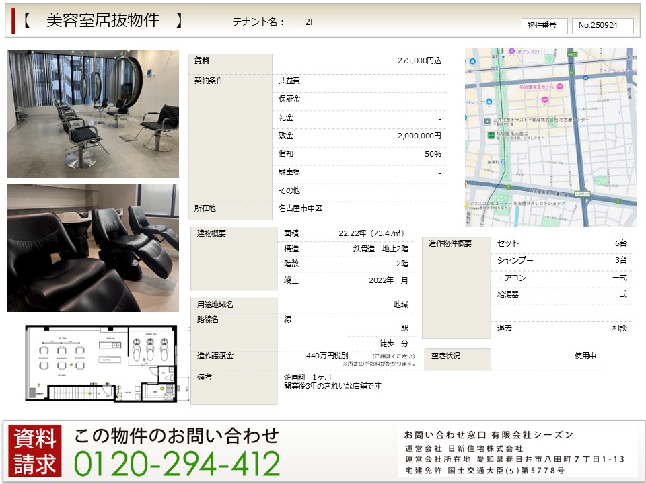Click the 物件番号 label box
Screen dimensions: 646x484
(x=544, y=26)
